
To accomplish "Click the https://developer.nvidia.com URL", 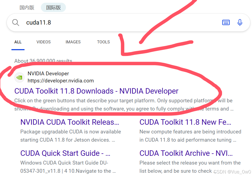I will (60, 81).
